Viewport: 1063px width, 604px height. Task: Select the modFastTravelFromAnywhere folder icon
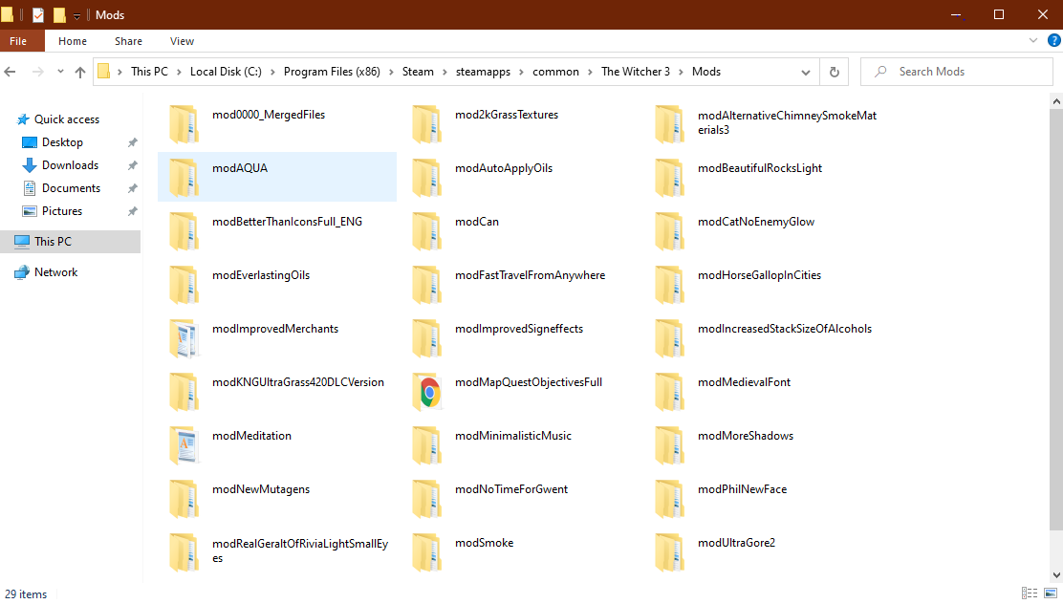click(x=426, y=285)
